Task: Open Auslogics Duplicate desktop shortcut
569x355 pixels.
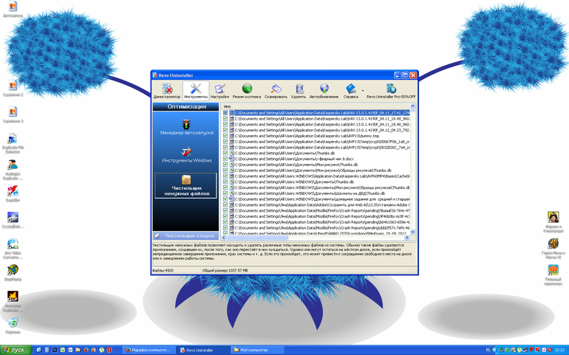Action: [13, 170]
